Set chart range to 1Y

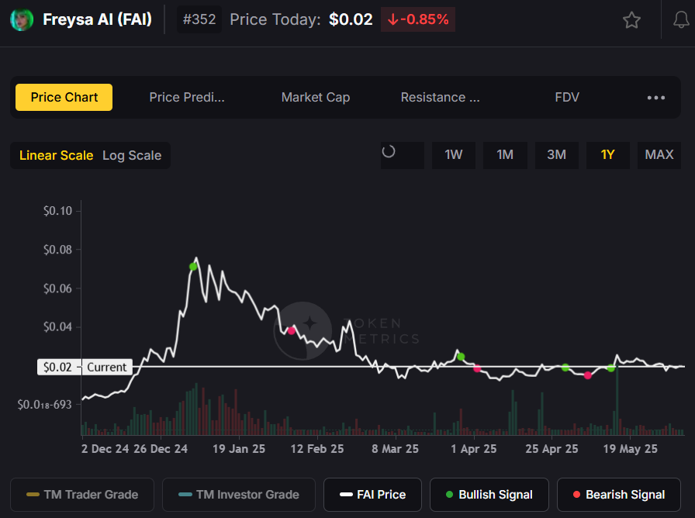click(x=607, y=154)
